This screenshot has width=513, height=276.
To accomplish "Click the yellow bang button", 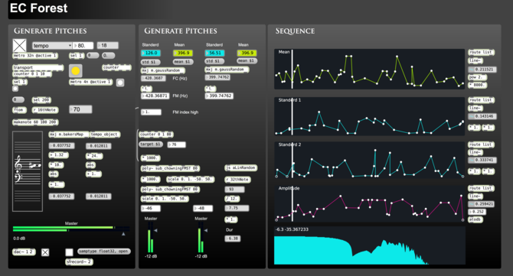I will [75, 70].
